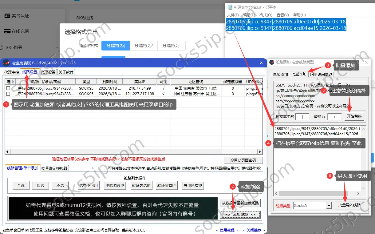The width and height of the screenshot is (375, 234).
Task: Open 实名认证 in web sidebar
Action: coord(17,16)
